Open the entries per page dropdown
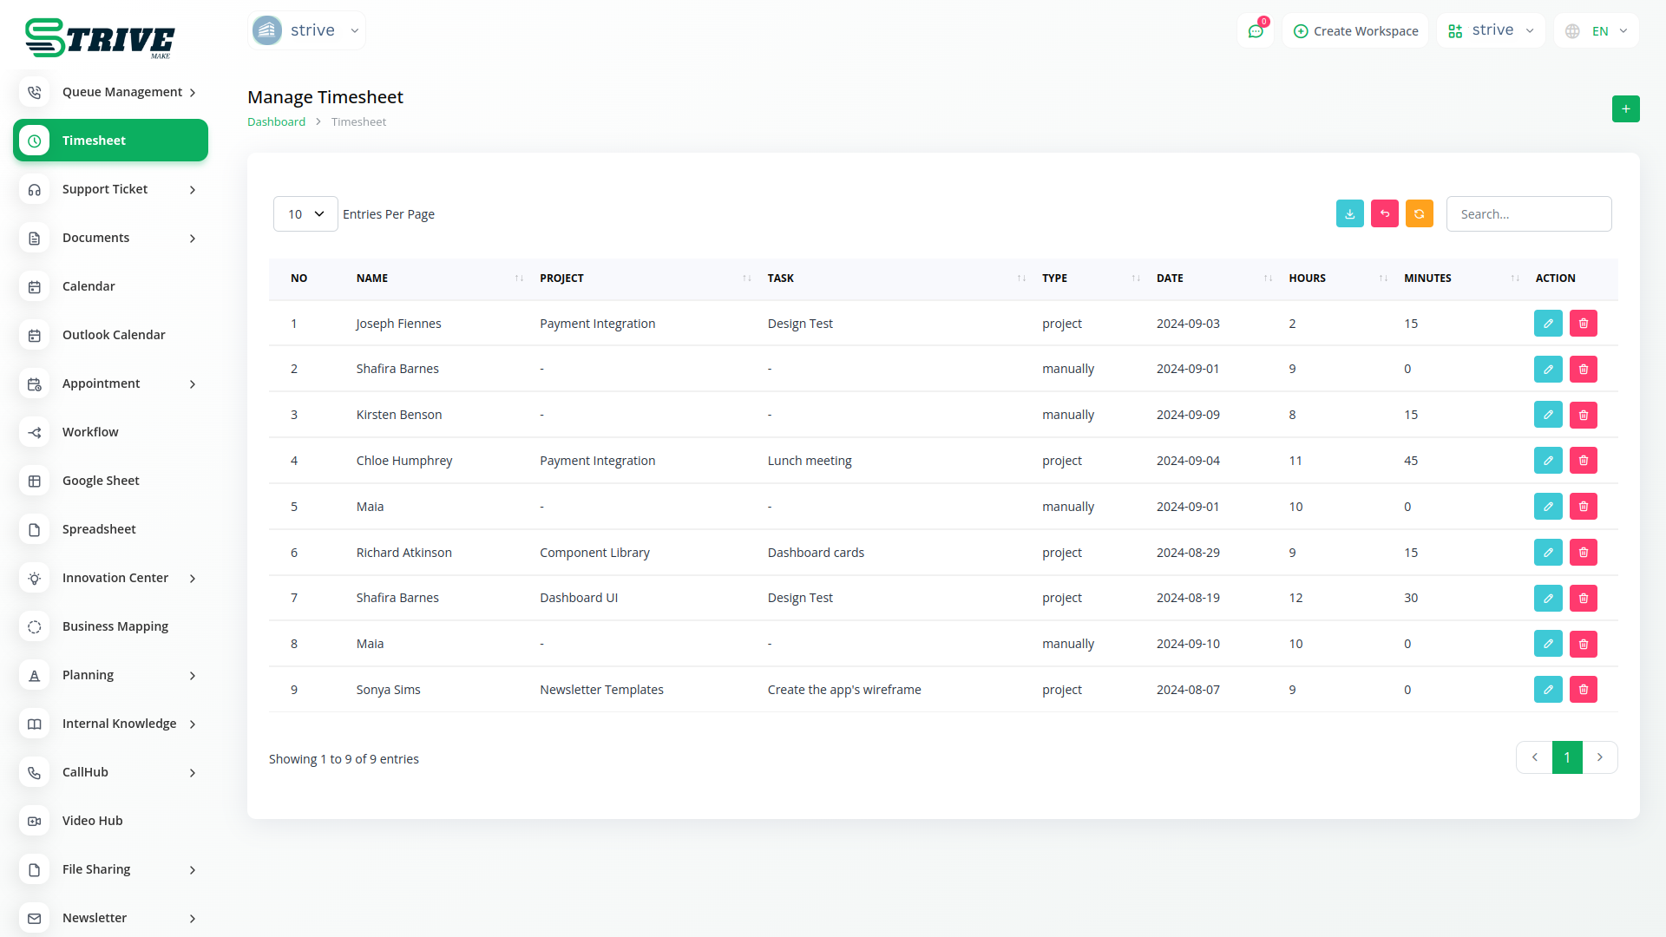The width and height of the screenshot is (1666, 937). pos(305,213)
